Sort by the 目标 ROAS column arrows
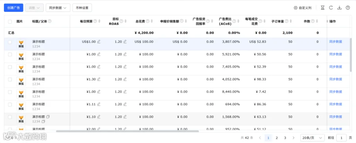The width and height of the screenshot is (356, 143). [x=125, y=21]
